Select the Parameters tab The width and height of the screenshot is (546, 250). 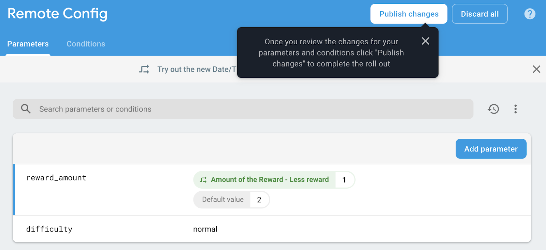tap(28, 44)
